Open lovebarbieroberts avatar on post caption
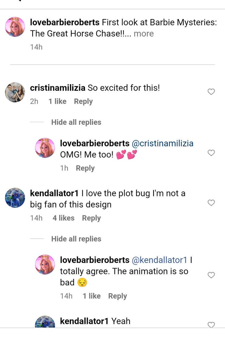 click(15, 27)
